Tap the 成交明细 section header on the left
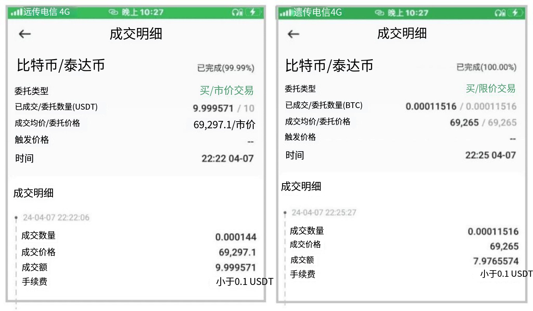Image resolution: width=533 pixels, height=311 pixels. point(33,193)
